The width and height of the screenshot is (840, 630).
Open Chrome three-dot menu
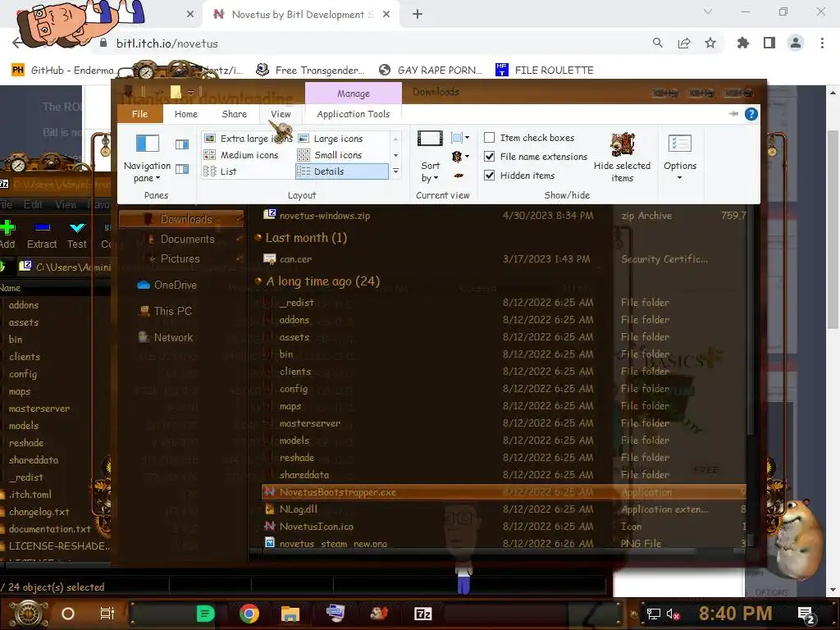tap(822, 43)
